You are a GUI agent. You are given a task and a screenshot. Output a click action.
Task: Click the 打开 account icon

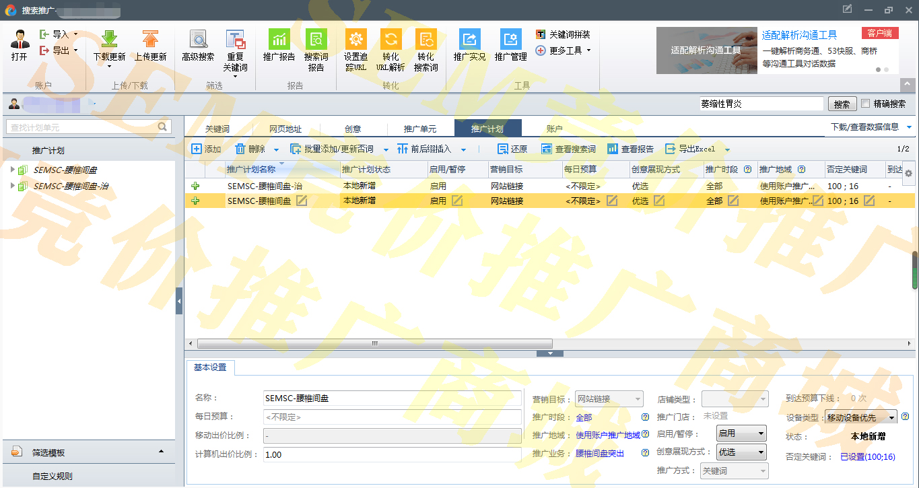(20, 40)
